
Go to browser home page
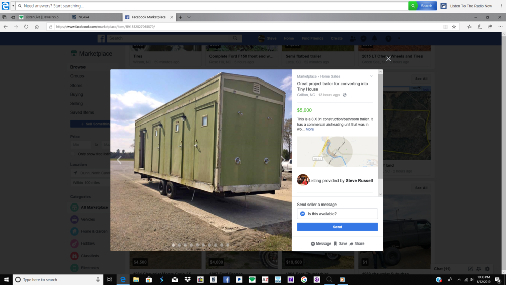point(37,27)
